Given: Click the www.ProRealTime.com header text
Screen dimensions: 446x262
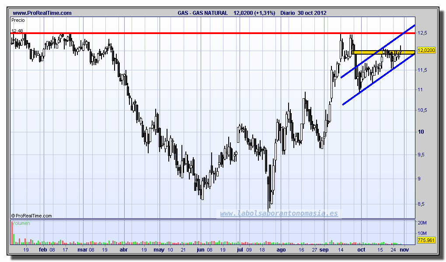Looking at the screenshot, I should click(42, 13).
